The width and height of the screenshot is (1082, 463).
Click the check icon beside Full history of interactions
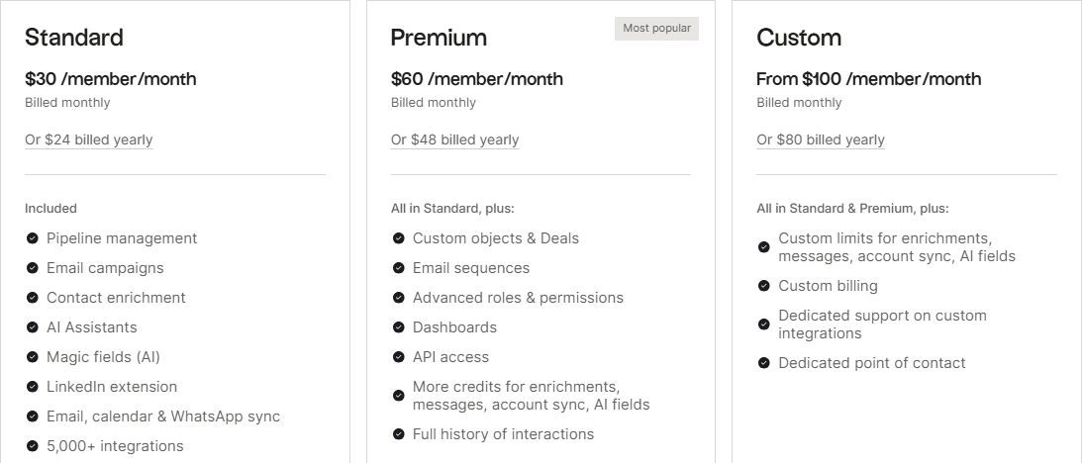[x=399, y=434]
